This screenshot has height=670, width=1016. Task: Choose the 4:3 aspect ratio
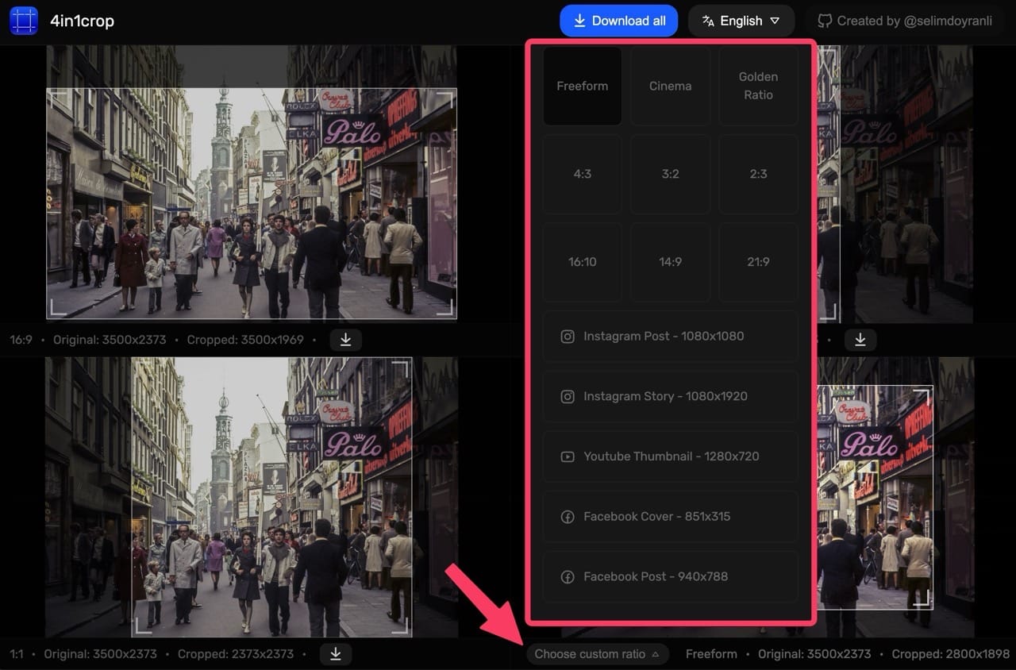point(583,174)
